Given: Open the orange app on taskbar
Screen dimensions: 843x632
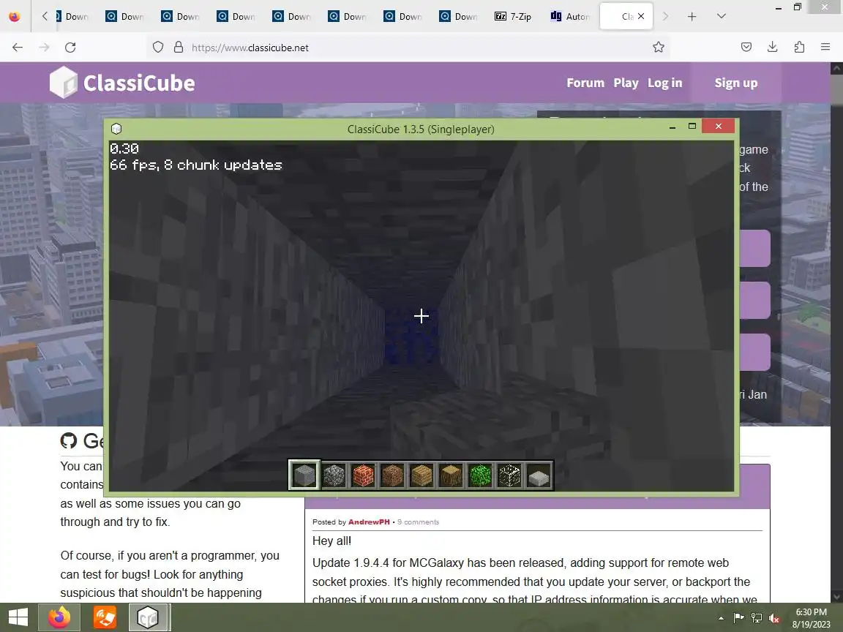Looking at the screenshot, I should (105, 617).
